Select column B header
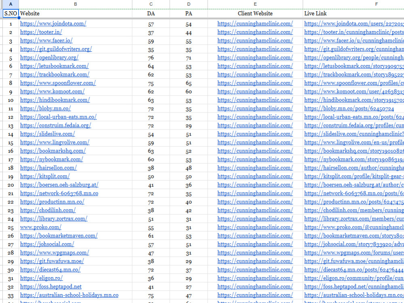 coord(76,4)
